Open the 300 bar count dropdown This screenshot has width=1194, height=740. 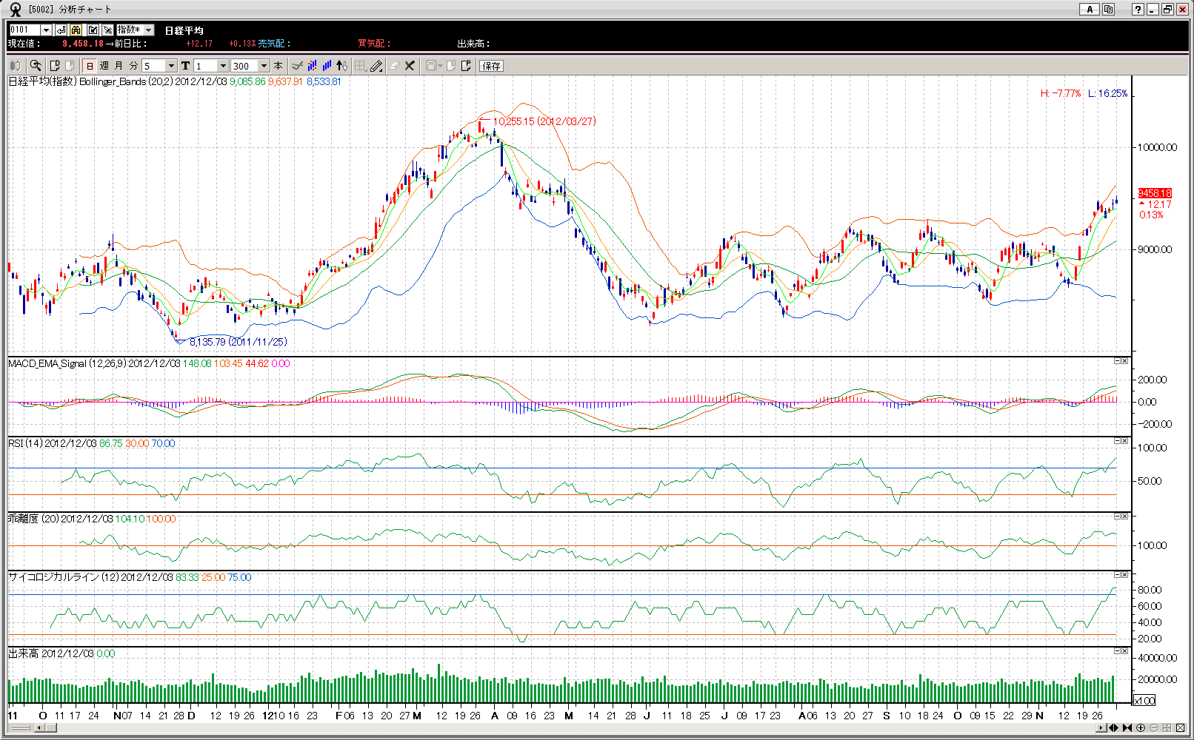[264, 66]
